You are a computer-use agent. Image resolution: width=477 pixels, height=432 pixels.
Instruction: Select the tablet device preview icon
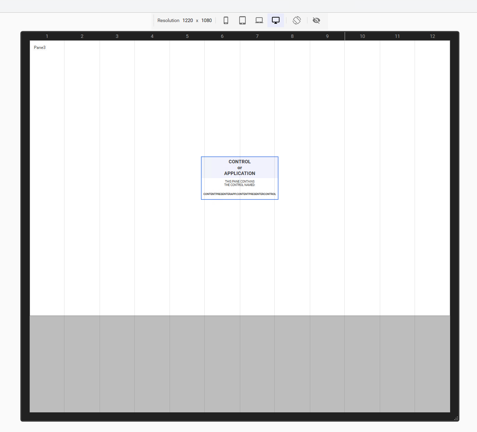click(242, 20)
